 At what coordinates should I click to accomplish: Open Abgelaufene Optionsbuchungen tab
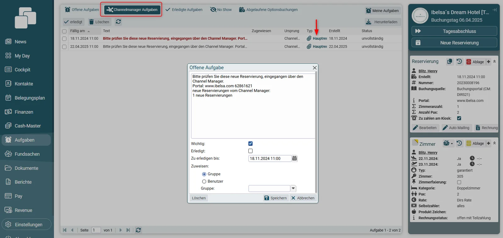tap(268, 10)
